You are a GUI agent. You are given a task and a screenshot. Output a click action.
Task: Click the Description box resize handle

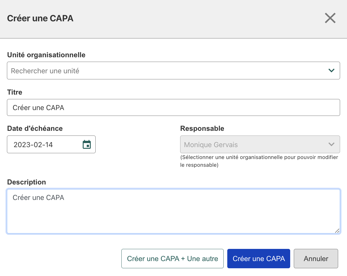(x=337, y=231)
